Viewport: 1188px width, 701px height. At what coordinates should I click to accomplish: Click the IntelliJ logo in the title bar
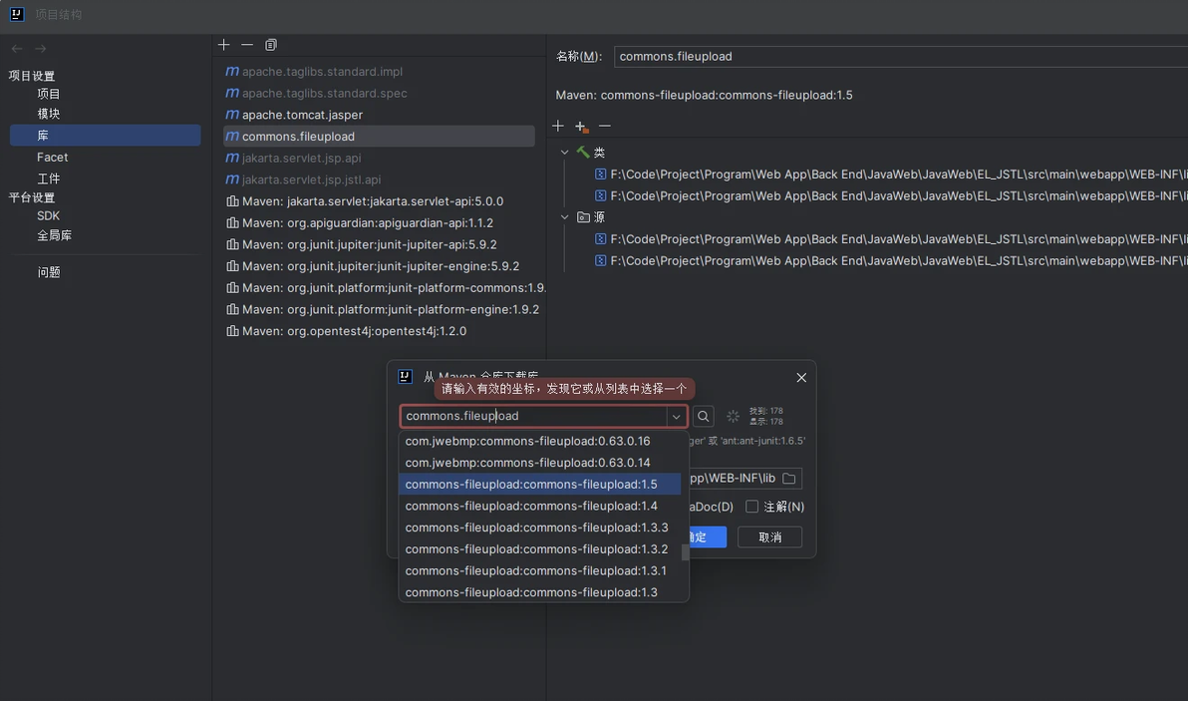click(17, 14)
